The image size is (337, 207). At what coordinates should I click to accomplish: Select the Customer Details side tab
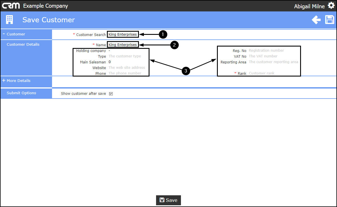coord(23,45)
